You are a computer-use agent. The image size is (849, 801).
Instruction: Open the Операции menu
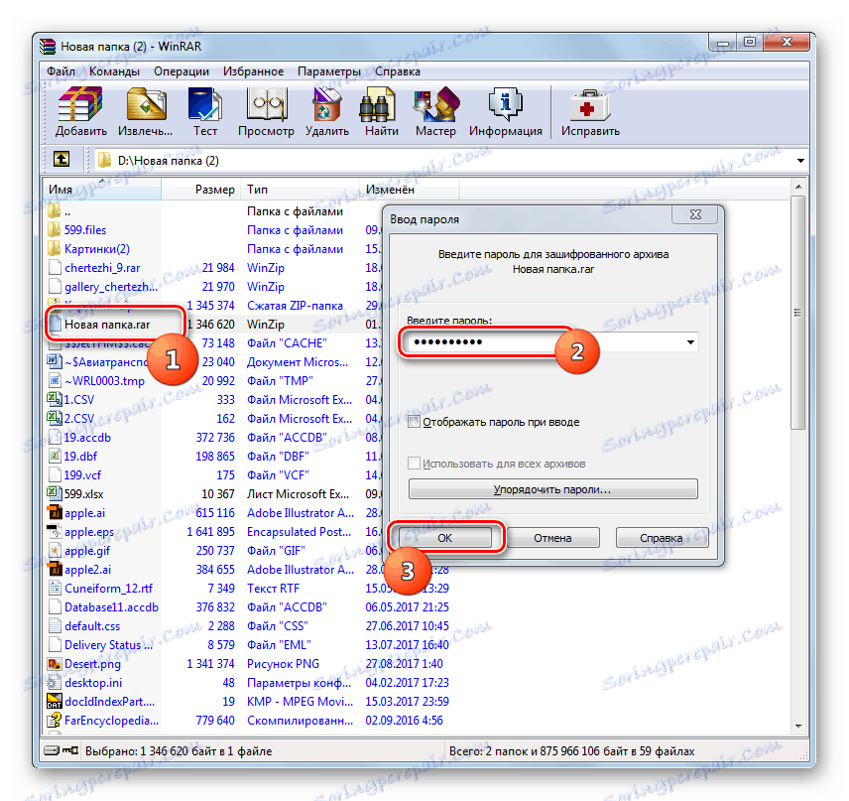click(x=182, y=71)
